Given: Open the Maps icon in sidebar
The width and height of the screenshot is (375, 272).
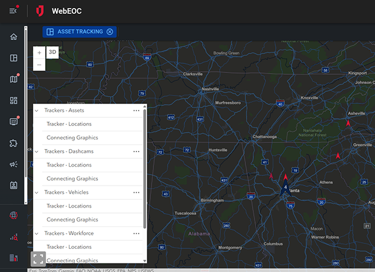Looking at the screenshot, I should 13,79.
